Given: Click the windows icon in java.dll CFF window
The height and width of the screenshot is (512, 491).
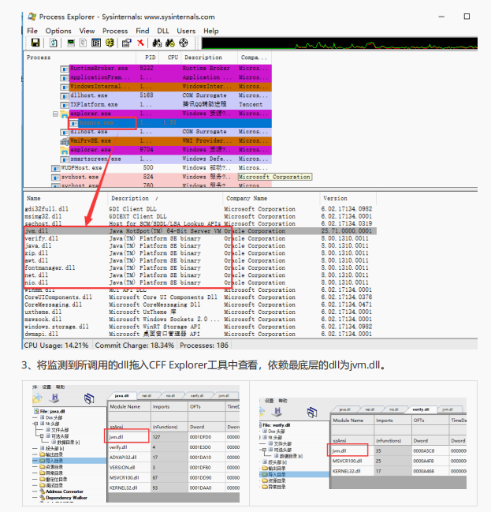Looking at the screenshot, I should [x=89, y=398].
